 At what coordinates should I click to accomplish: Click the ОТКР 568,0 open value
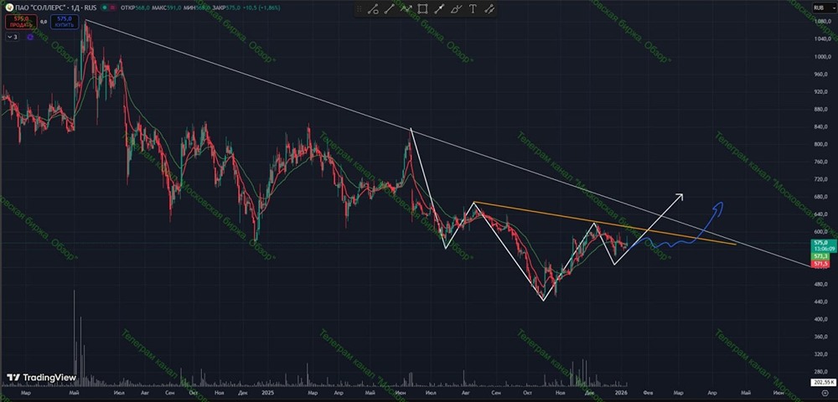click(135, 8)
